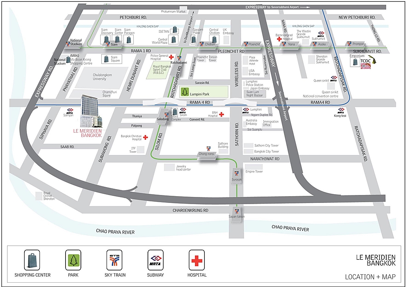This screenshot has height=287, width=406.
Task: Click the 'PETCHBURI RD.' label
Action: [133, 17]
